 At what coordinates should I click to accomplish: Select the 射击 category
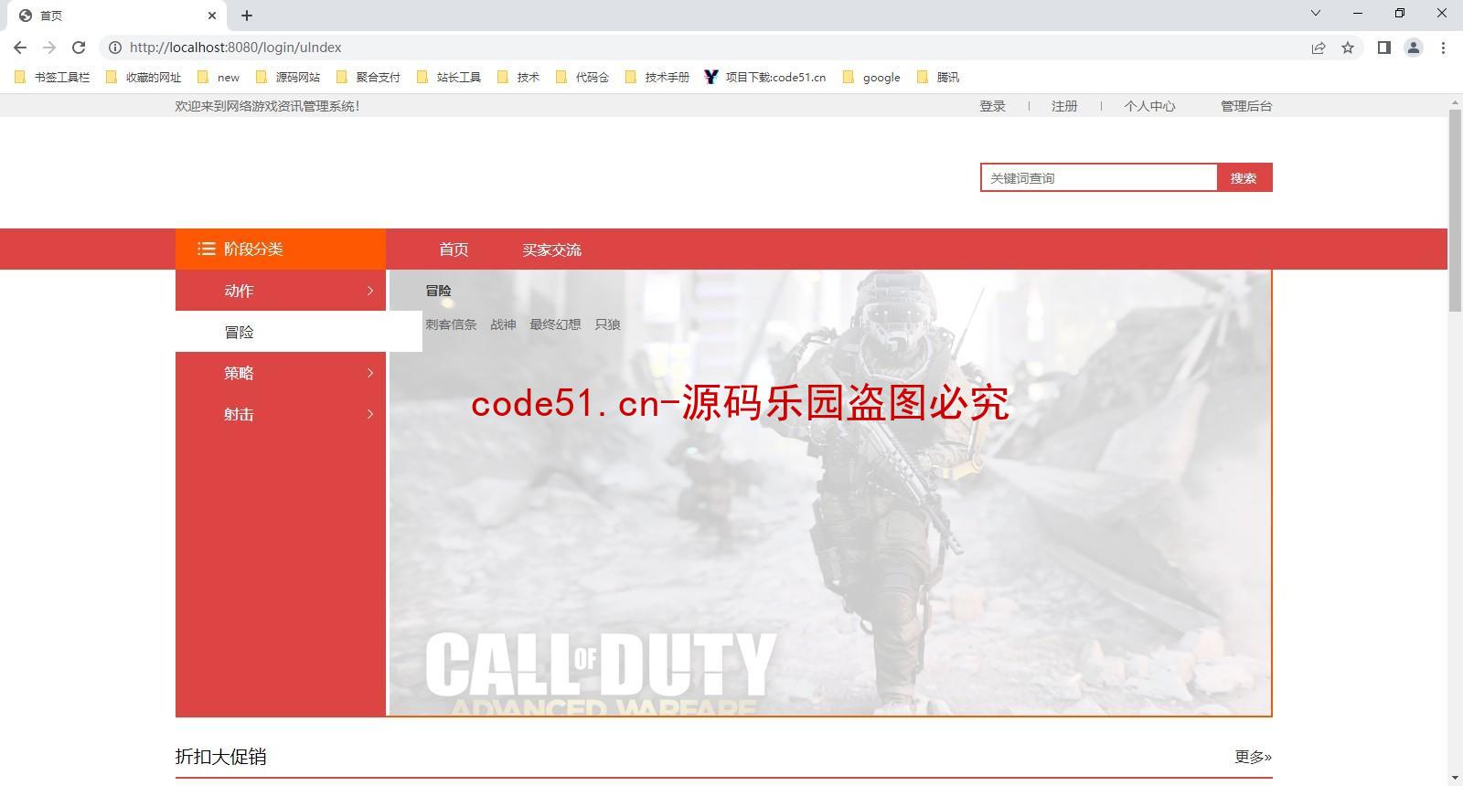click(281, 414)
